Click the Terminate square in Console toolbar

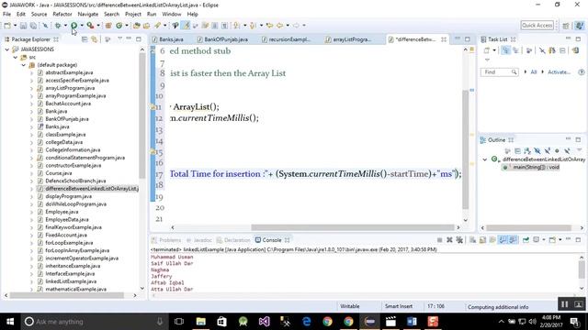439,240
